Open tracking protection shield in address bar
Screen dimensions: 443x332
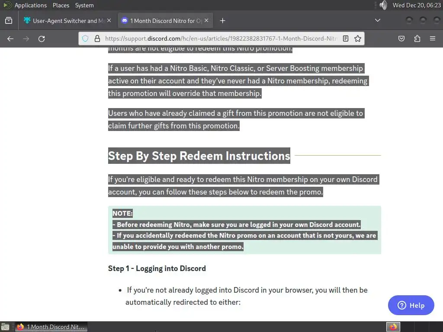tap(85, 38)
